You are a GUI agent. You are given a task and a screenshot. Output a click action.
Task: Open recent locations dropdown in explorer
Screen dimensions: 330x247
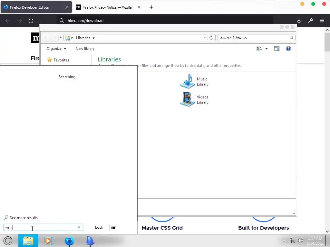(x=61, y=38)
